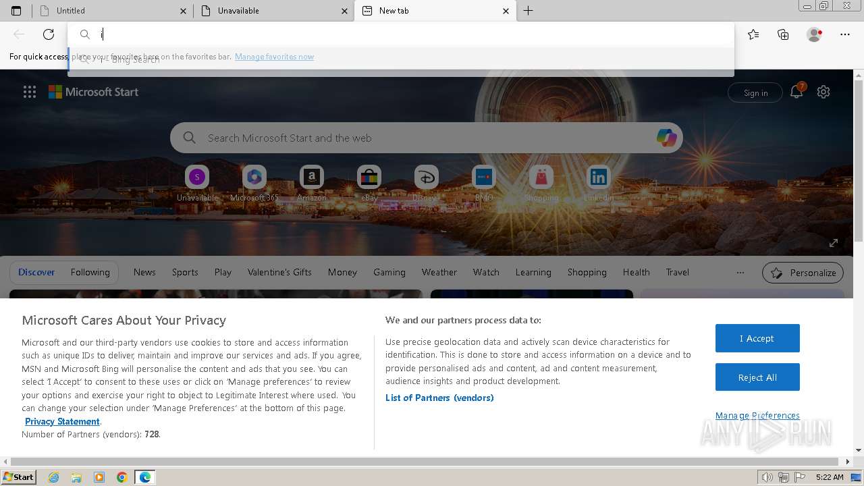Open the Disney+ quick link
The width and height of the screenshot is (864, 486).
(x=426, y=184)
